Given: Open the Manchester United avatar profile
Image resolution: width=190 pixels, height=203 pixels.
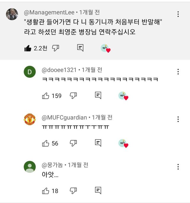Looking at the screenshot, I should [30, 119].
